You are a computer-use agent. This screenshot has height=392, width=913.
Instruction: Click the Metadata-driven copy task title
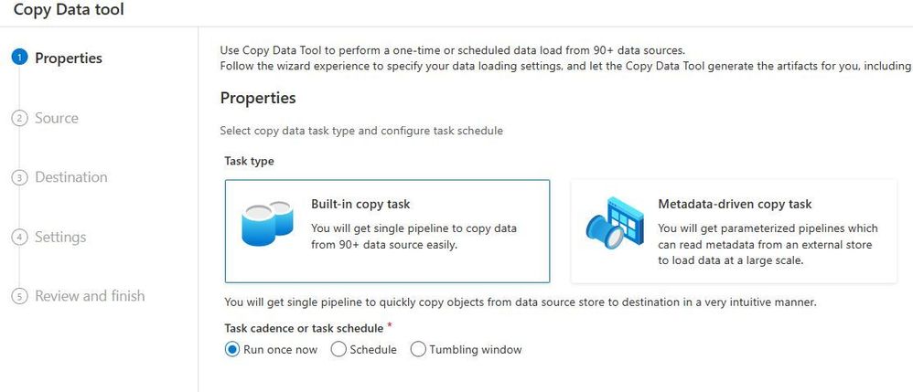coord(735,204)
